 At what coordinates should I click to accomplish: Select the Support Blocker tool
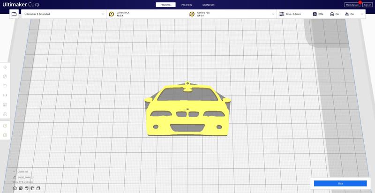[x=5, y=114]
